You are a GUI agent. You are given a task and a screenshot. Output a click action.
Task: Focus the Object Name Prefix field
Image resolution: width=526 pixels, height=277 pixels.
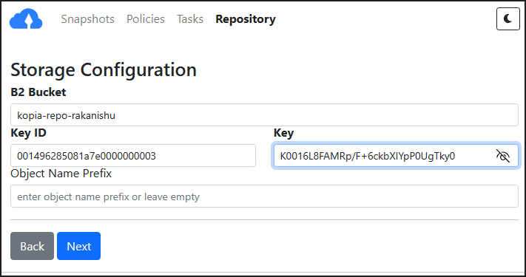click(x=264, y=196)
